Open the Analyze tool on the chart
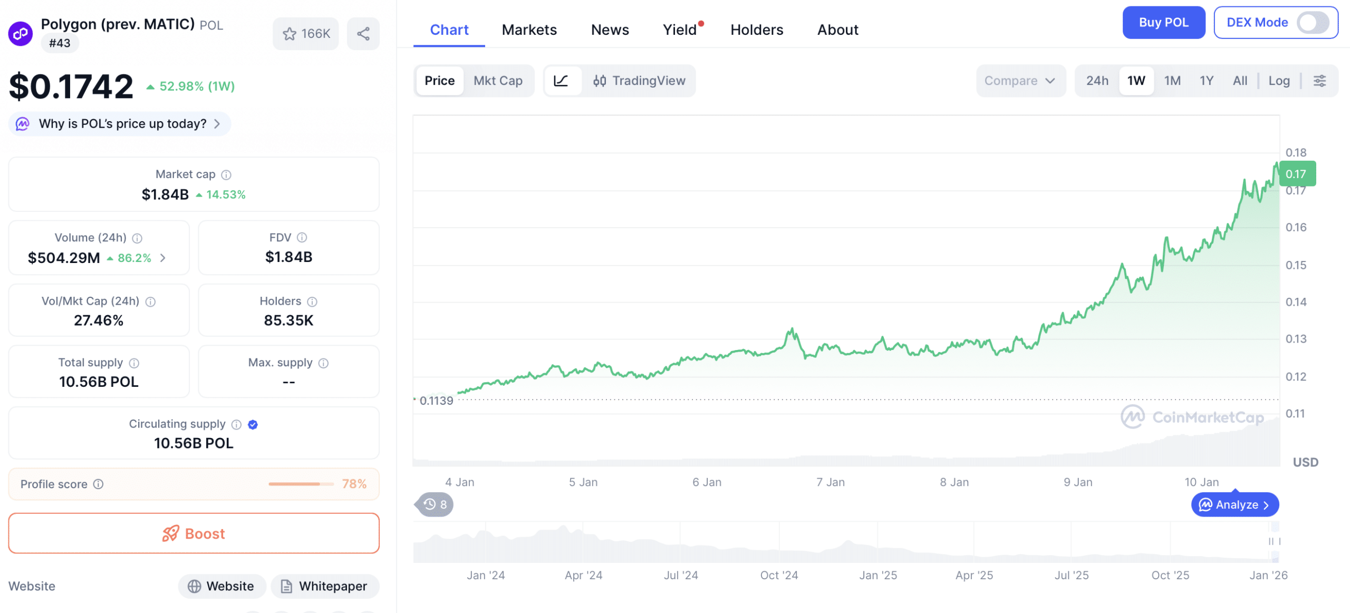Screen dimensions: 1350x613 click(x=1235, y=504)
